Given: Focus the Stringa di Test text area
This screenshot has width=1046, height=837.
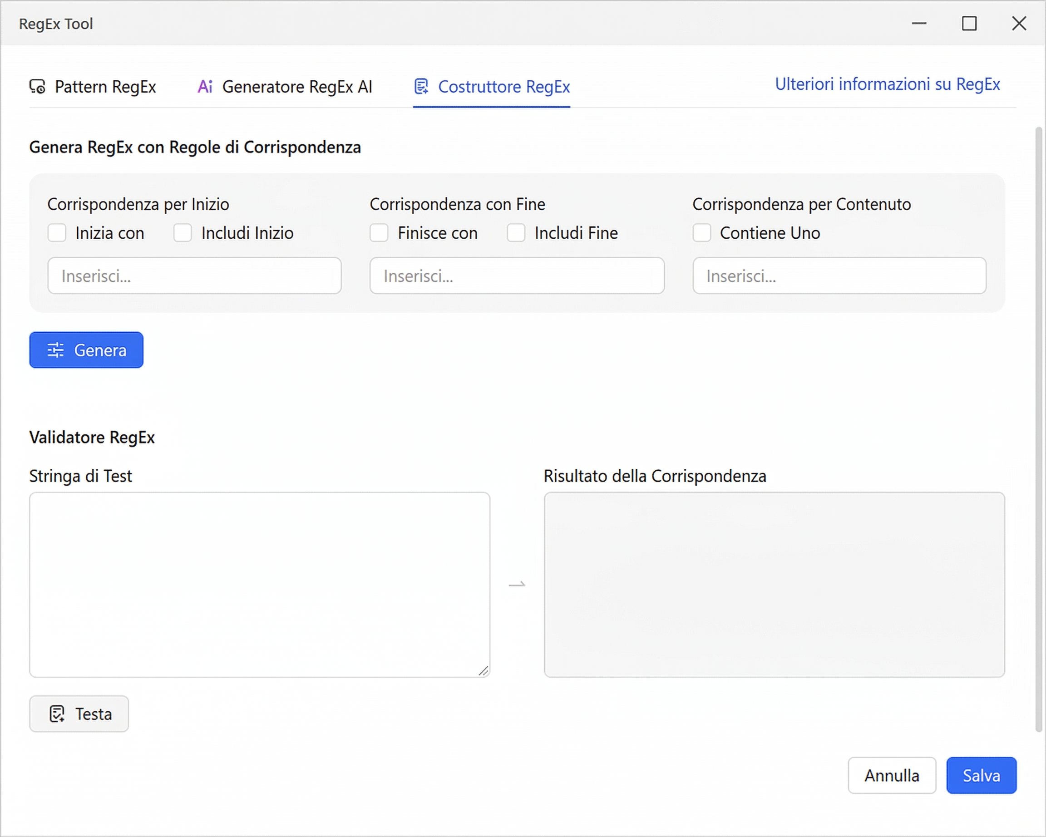Looking at the screenshot, I should point(260,584).
